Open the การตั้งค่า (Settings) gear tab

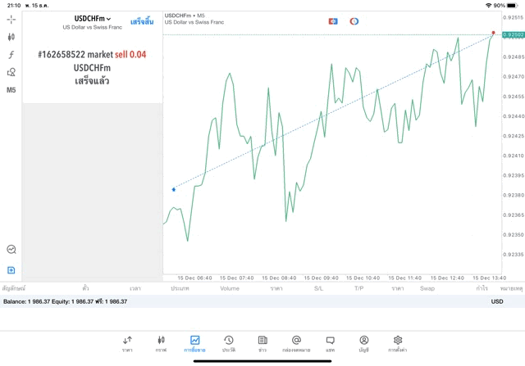[x=398, y=343]
